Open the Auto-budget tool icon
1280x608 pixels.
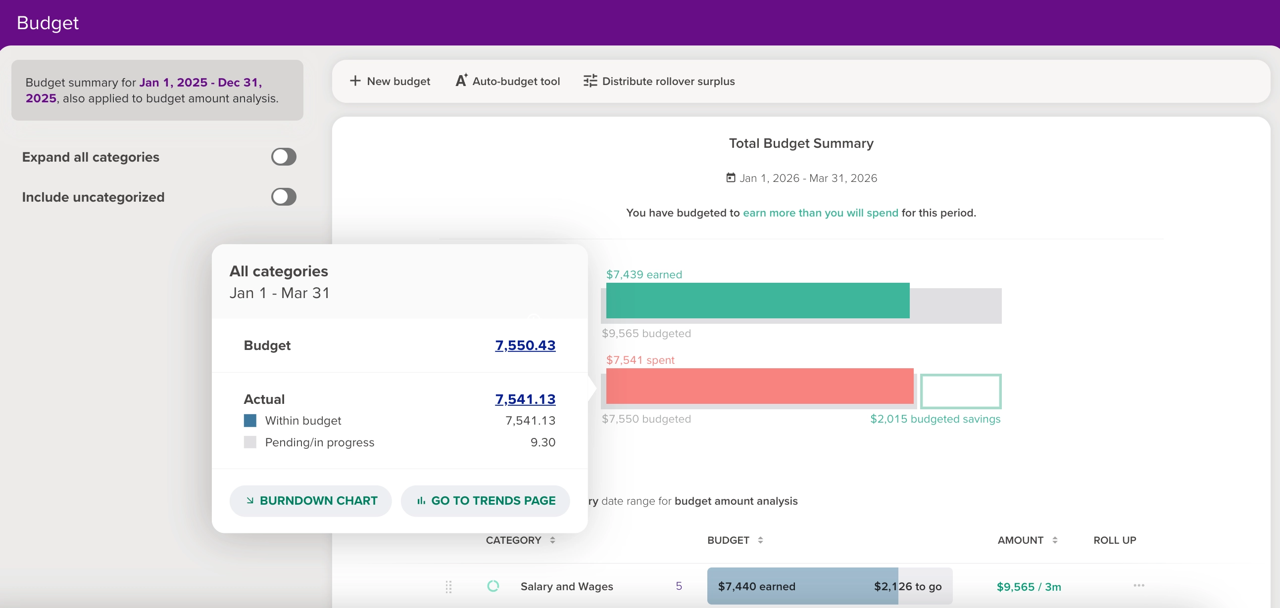click(461, 81)
